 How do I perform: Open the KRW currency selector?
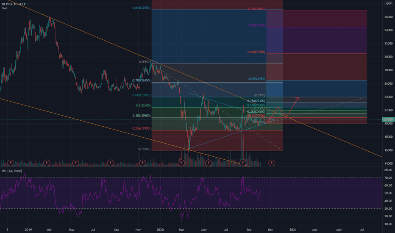pos(388,3)
